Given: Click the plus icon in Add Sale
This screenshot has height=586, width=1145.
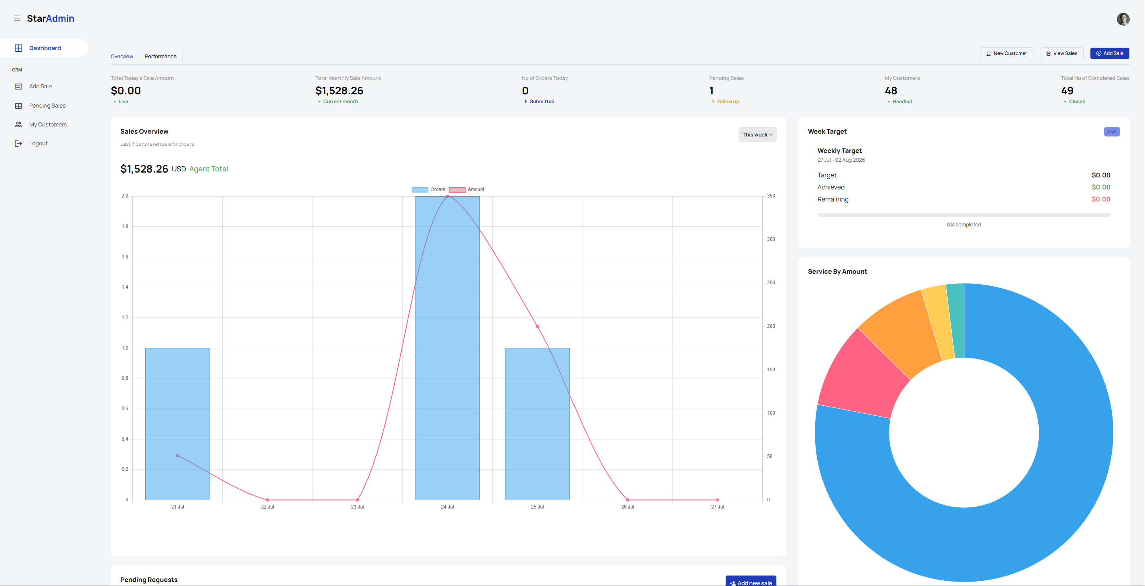Looking at the screenshot, I should tap(1098, 53).
